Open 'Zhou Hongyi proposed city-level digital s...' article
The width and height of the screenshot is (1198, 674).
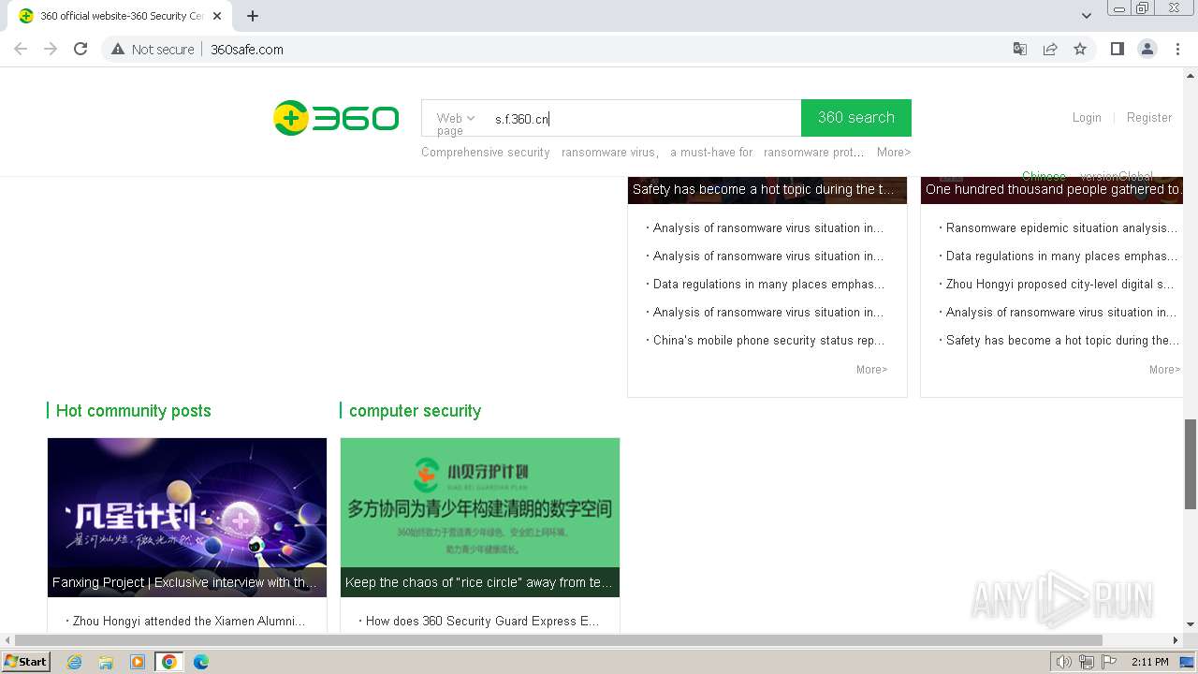click(1059, 284)
